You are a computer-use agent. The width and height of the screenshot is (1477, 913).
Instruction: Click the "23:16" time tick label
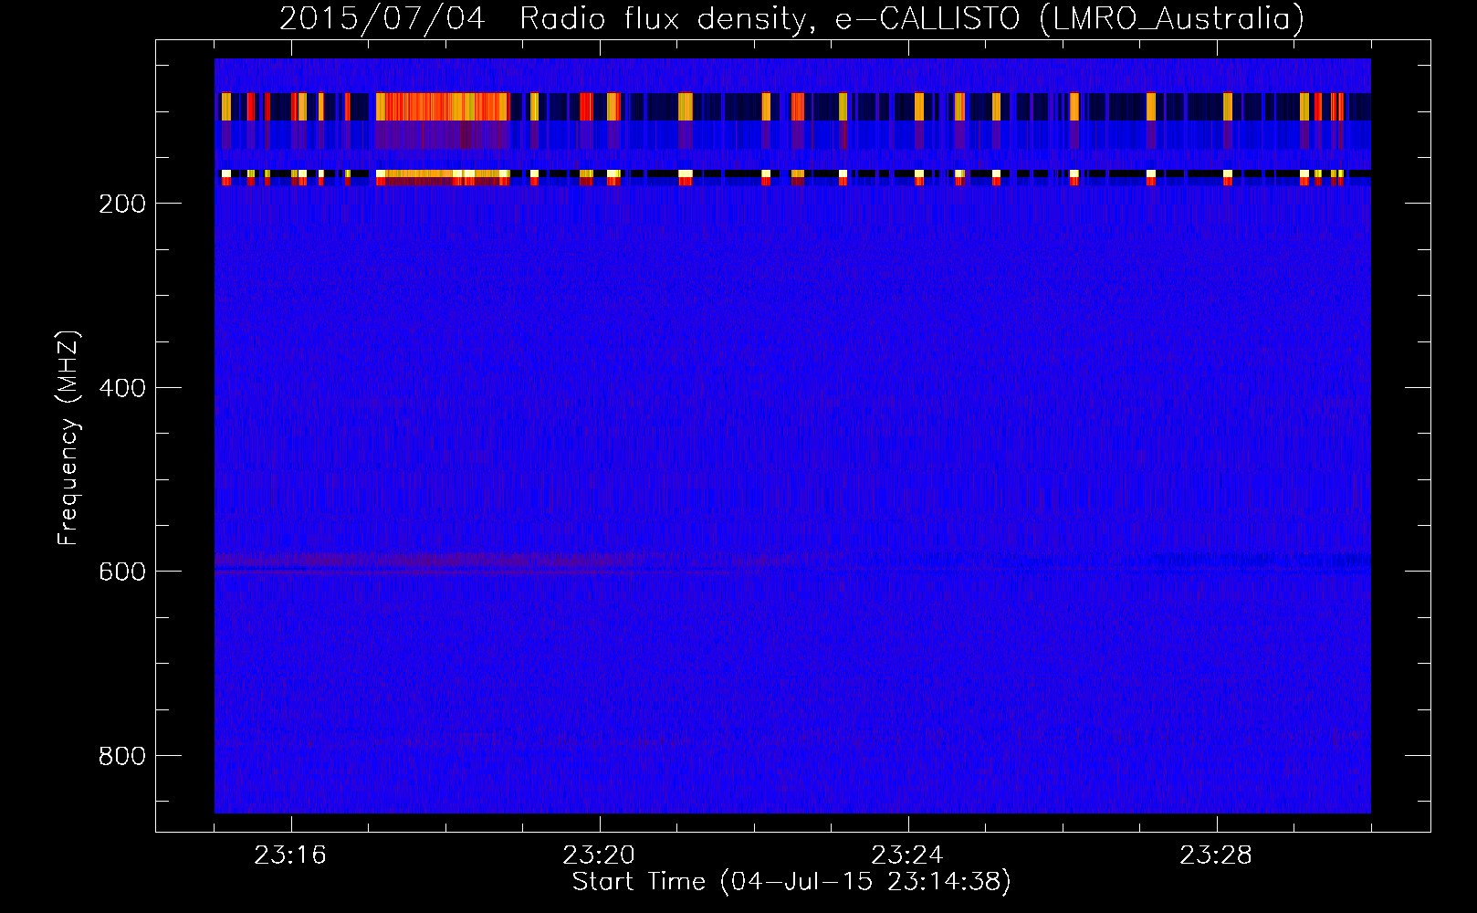[x=290, y=855]
